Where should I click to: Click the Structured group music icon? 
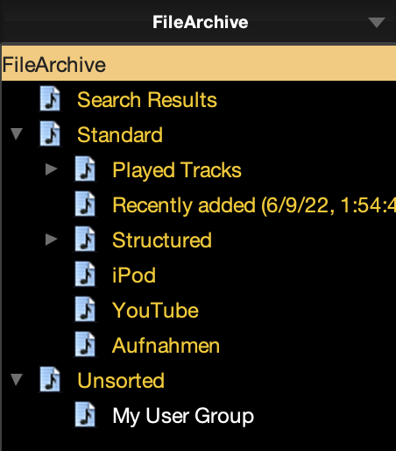pos(85,240)
